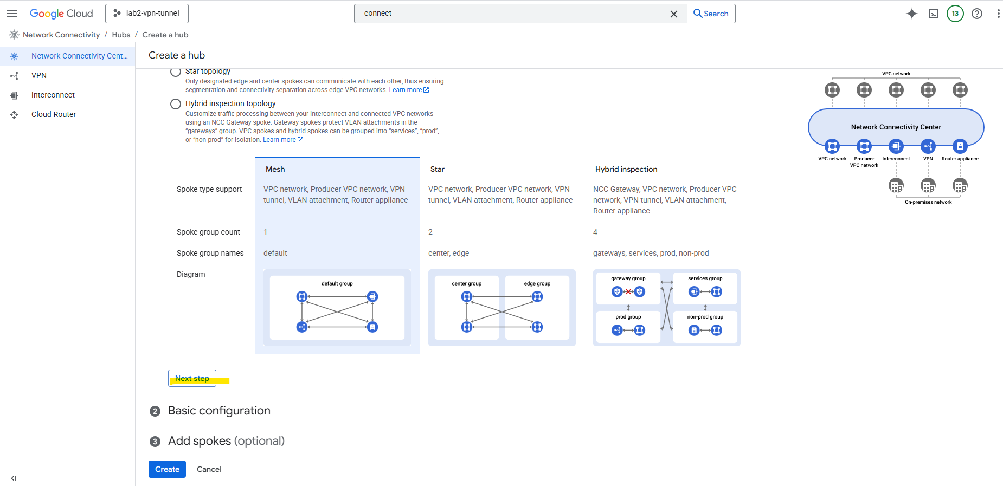Click the Next step button
This screenshot has height=486, width=1003.
point(192,378)
